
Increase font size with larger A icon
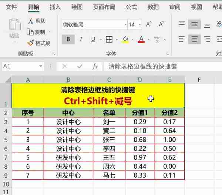pyautogui.click(x=149, y=24)
